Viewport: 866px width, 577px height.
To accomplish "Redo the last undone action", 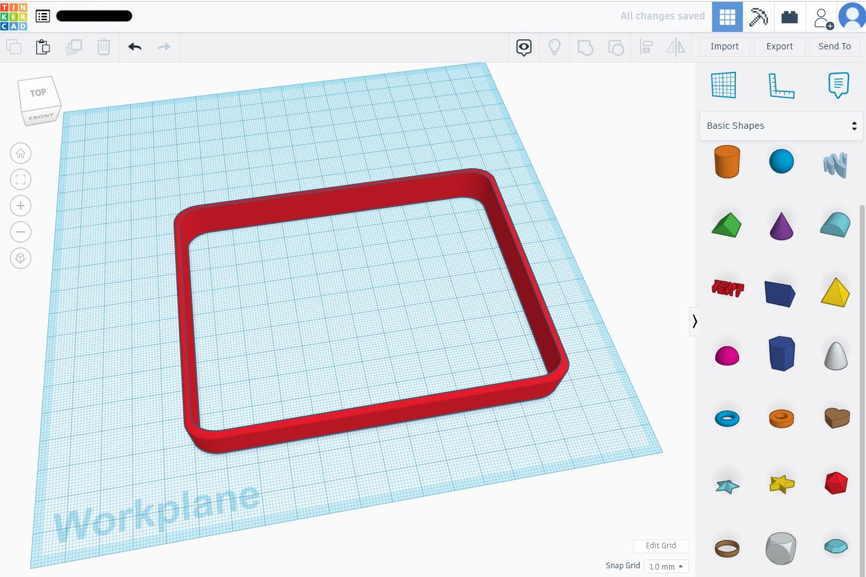I will click(164, 47).
